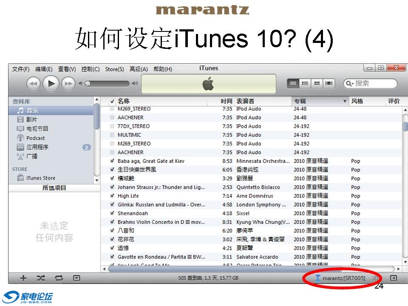Sort by the 专辑 column header
Viewport: 408px width, 306px height.
(320, 101)
